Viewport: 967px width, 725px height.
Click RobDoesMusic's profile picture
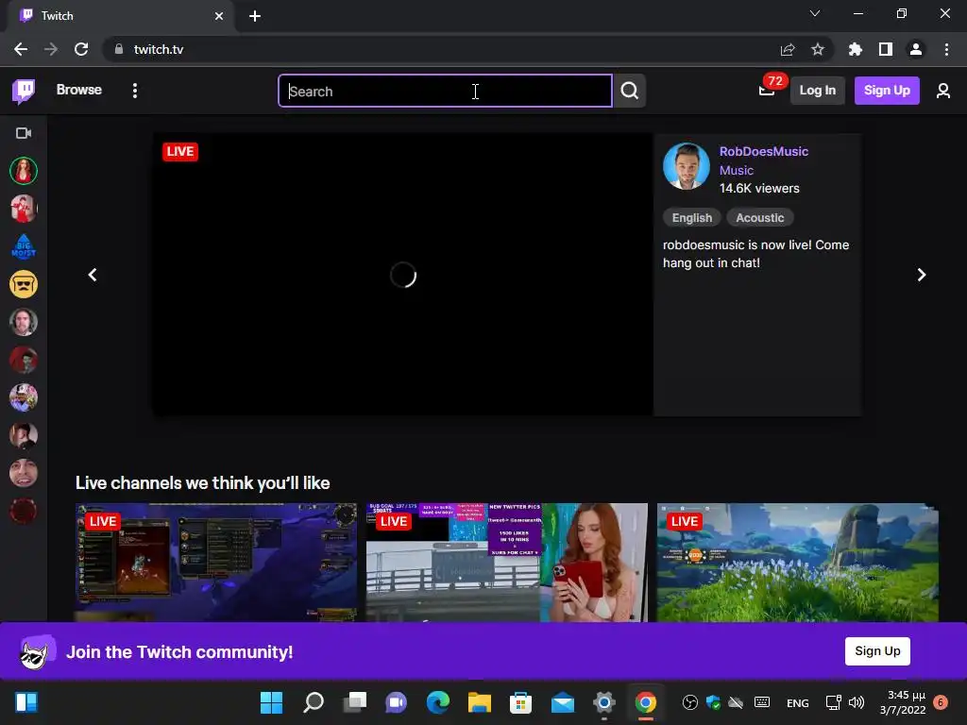[686, 166]
